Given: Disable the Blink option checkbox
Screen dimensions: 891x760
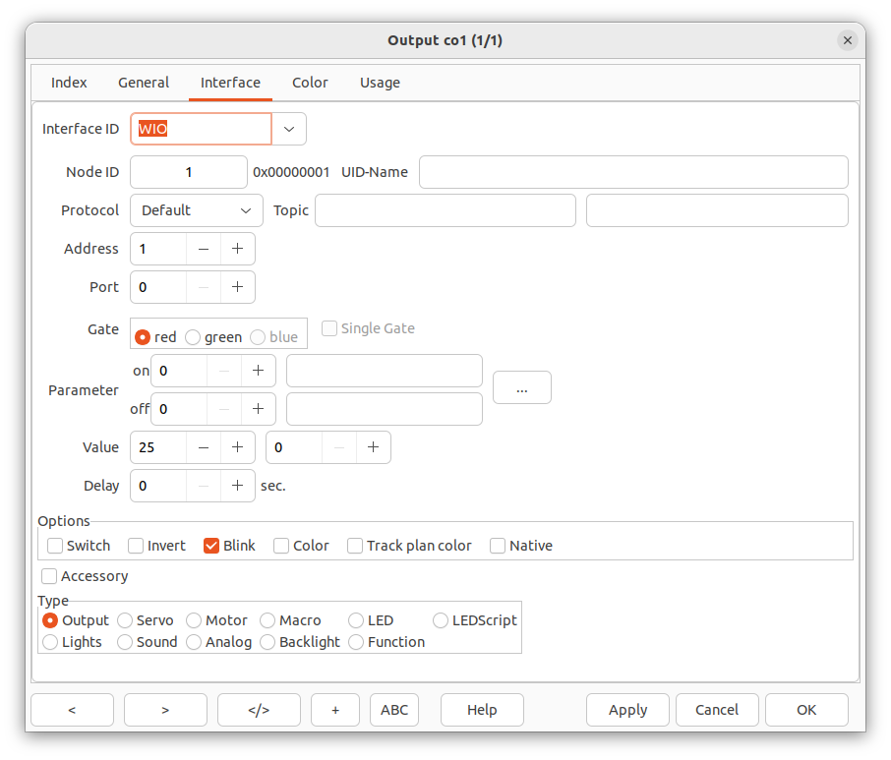Looking at the screenshot, I should (211, 546).
